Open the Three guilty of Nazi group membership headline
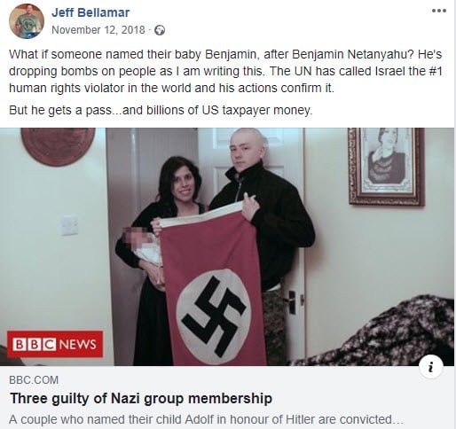This screenshot has height=429, width=456. click(141, 398)
